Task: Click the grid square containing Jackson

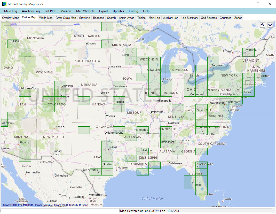Action: pos(143,151)
